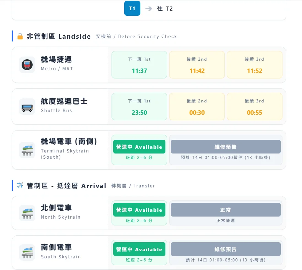Viewport: 302px width, 270px height.
Task: Click 班距 2~6 分 under North Skytrain
Action: (x=139, y=221)
